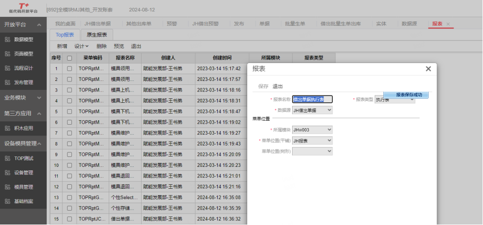Click the 数据模型 sidebar icon
This screenshot has height=225, width=483.
coord(7,40)
